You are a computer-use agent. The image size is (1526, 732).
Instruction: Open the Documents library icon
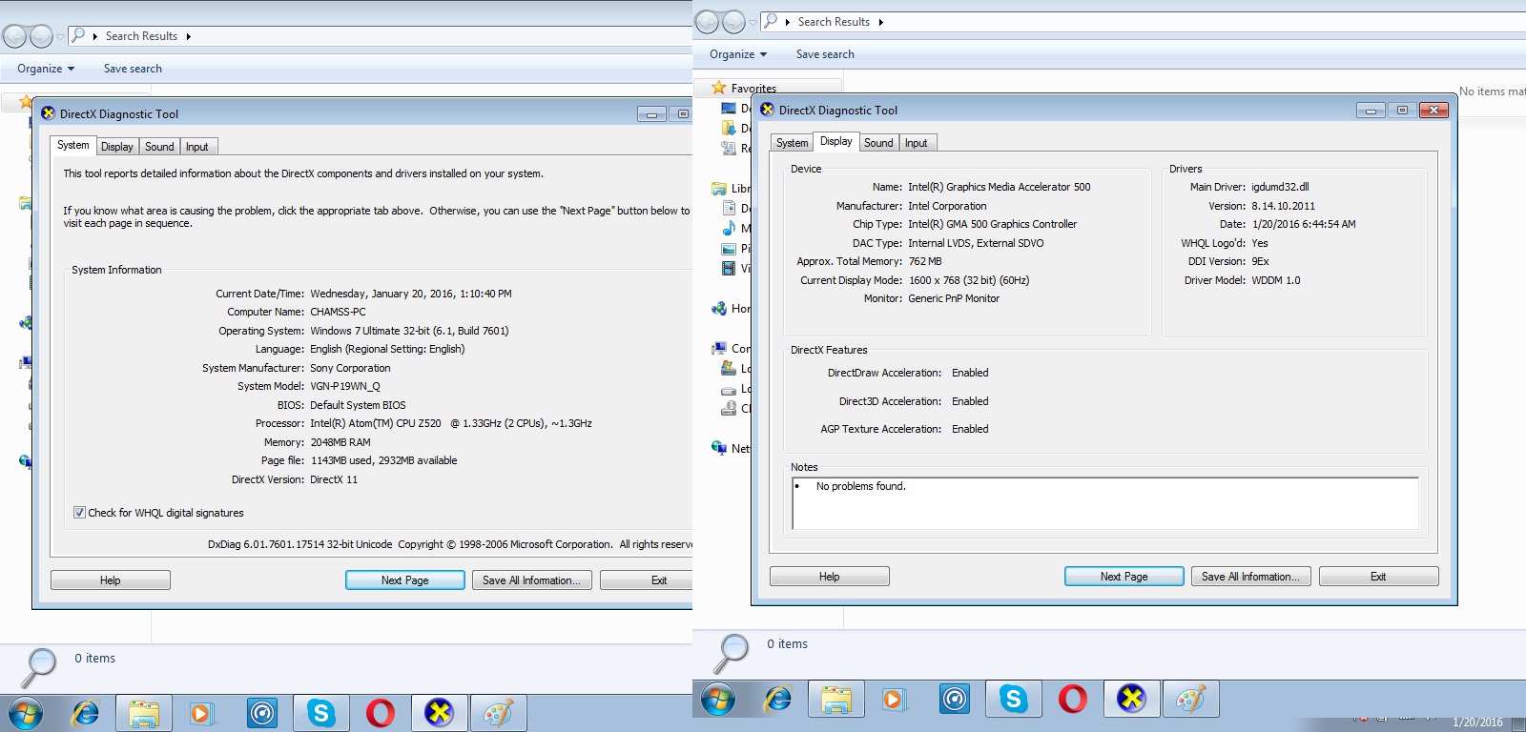[x=730, y=208]
